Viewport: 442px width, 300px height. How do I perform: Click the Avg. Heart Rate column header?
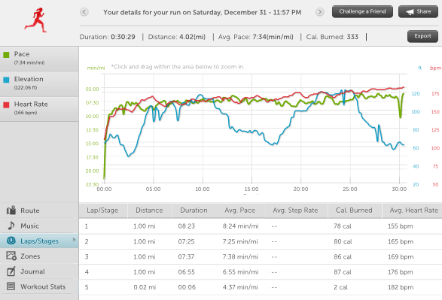coord(413,211)
